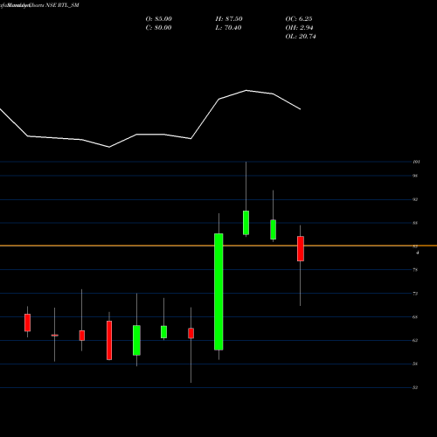The image size is (437, 437).
Task: Click the 58 price axis label
Action: point(415,364)
